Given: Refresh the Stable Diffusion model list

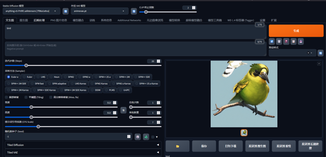Looking at the screenshot, I should tap(66, 11).
